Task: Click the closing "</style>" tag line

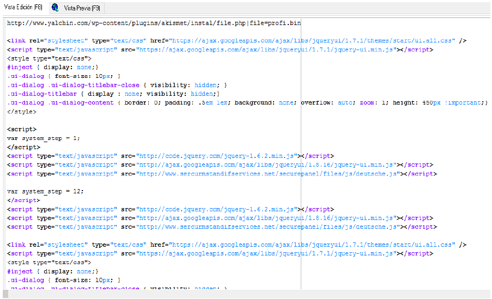Action: (22, 112)
